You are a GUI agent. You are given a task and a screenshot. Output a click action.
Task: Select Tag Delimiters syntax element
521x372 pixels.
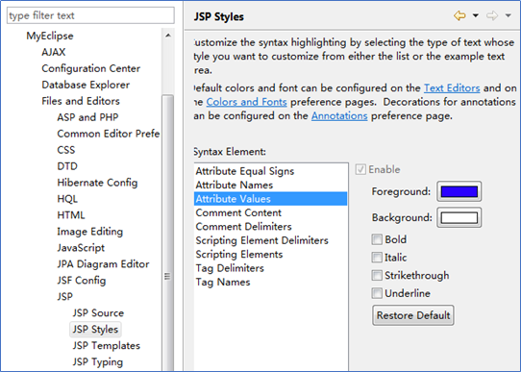(270, 268)
